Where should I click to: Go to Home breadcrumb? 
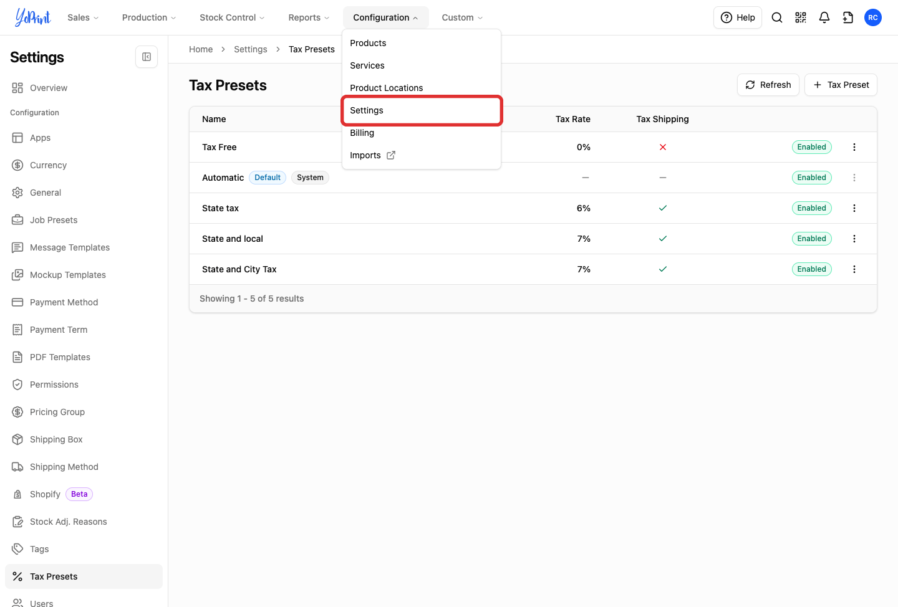click(201, 49)
